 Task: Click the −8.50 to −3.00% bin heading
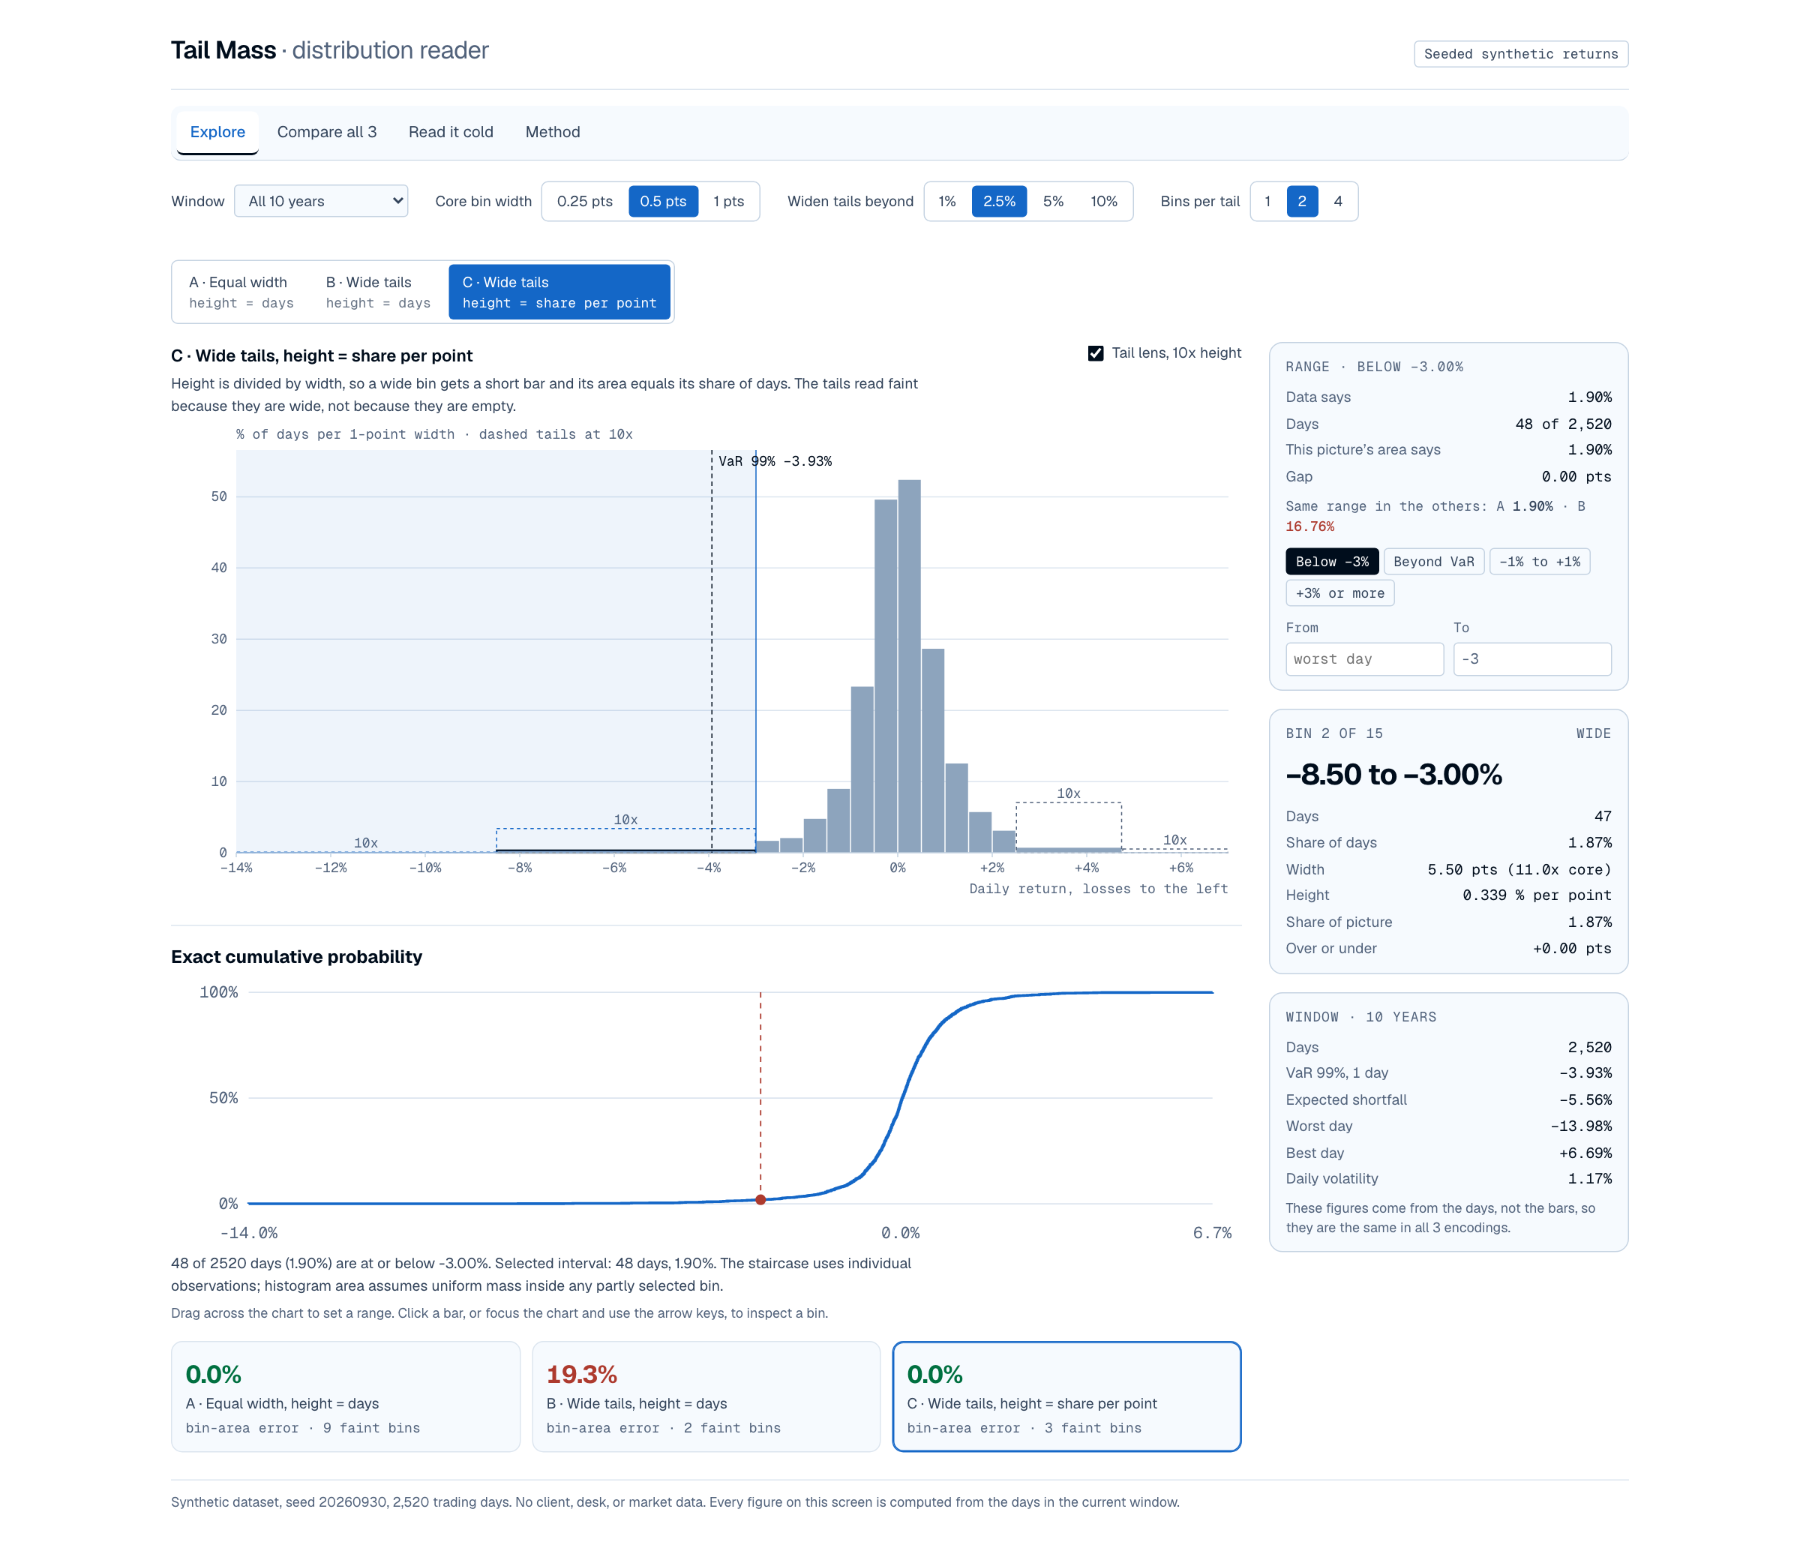click(x=1393, y=775)
